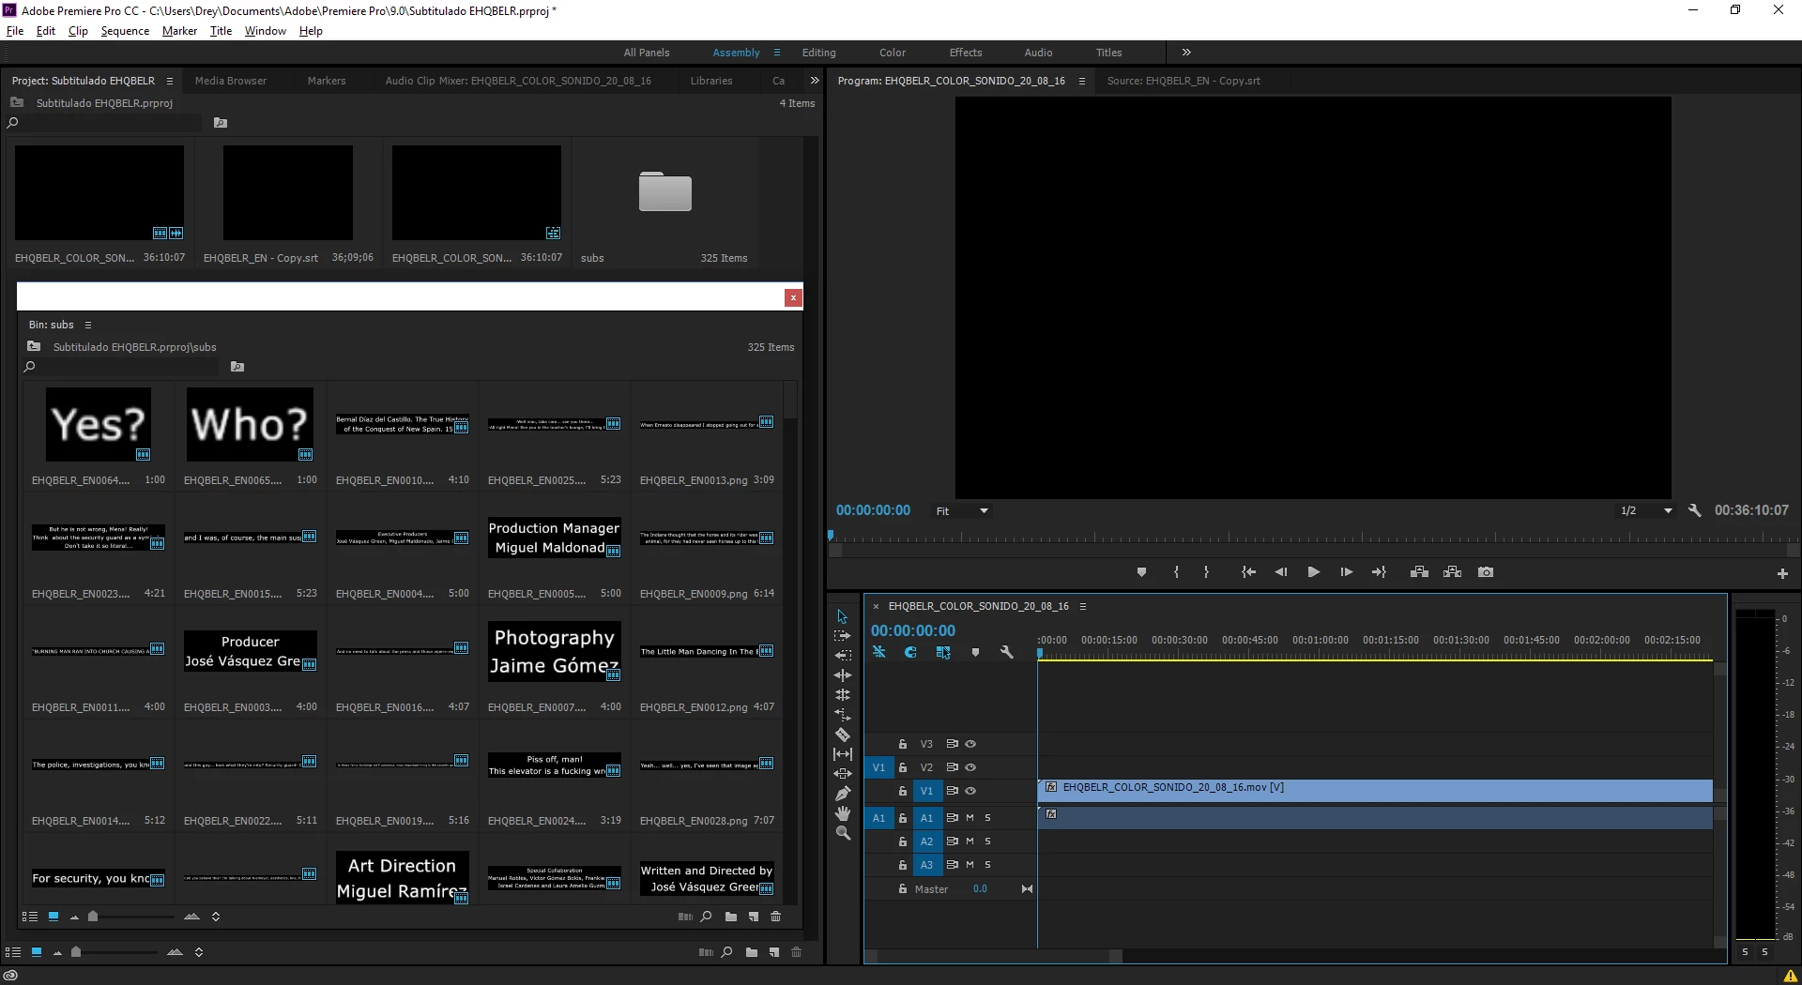
Task: Jump to the In point
Action: pos(1248,572)
